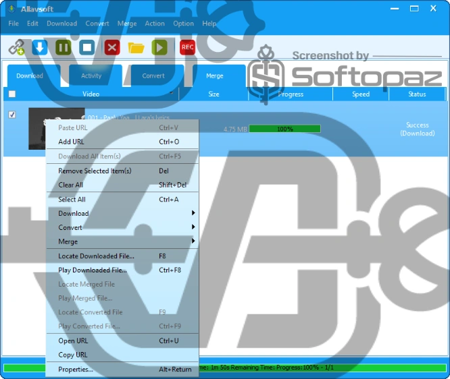The width and height of the screenshot is (450, 379).
Task: Click the 100% green progress bar in row
Action: (x=284, y=129)
